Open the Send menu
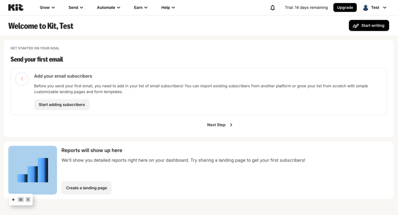 pyautogui.click(x=76, y=8)
